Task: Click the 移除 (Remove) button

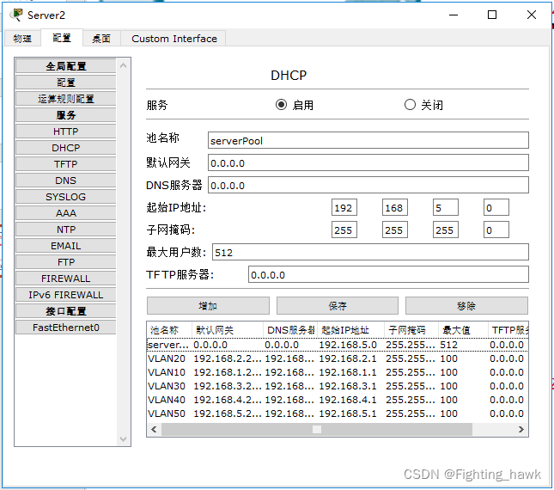Action: click(466, 306)
